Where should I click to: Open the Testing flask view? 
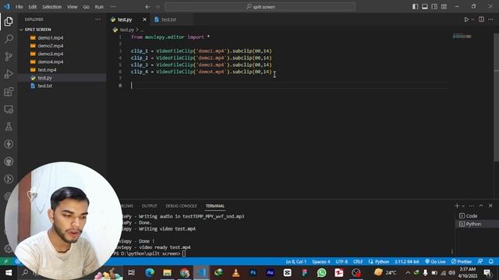point(9,127)
